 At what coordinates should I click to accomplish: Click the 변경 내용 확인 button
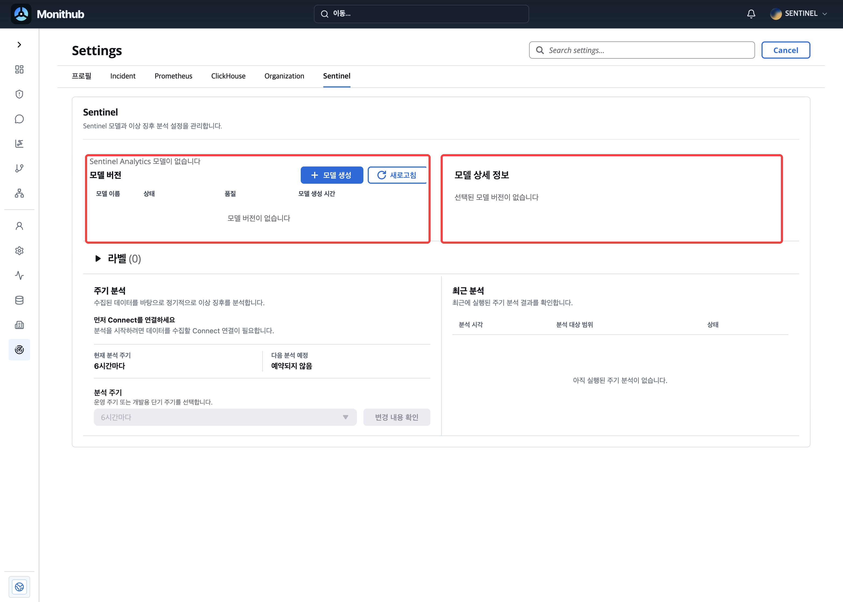coord(397,417)
